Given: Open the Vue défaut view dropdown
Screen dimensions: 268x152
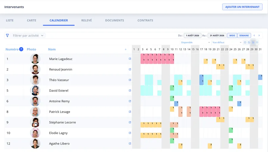Looking at the screenshot, I should pyautogui.click(x=227, y=42).
